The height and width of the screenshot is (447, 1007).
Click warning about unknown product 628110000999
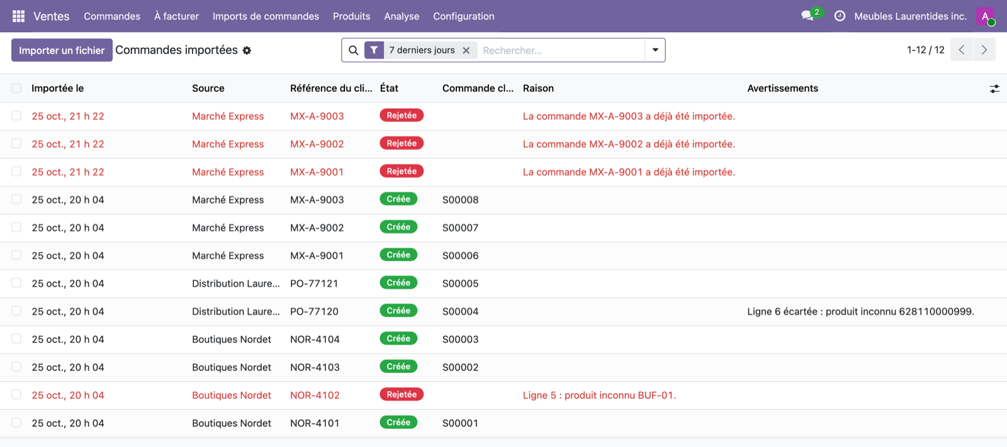coord(860,311)
